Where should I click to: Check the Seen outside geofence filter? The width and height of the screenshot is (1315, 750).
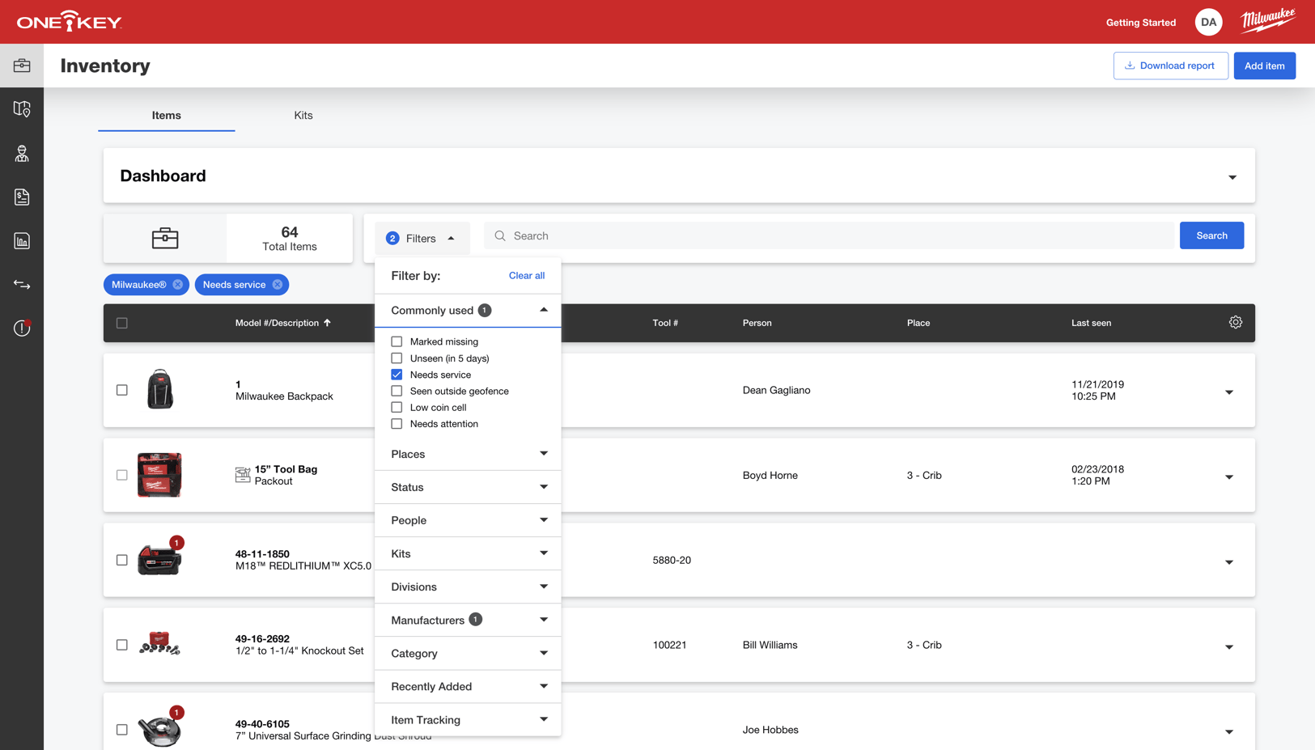(397, 391)
